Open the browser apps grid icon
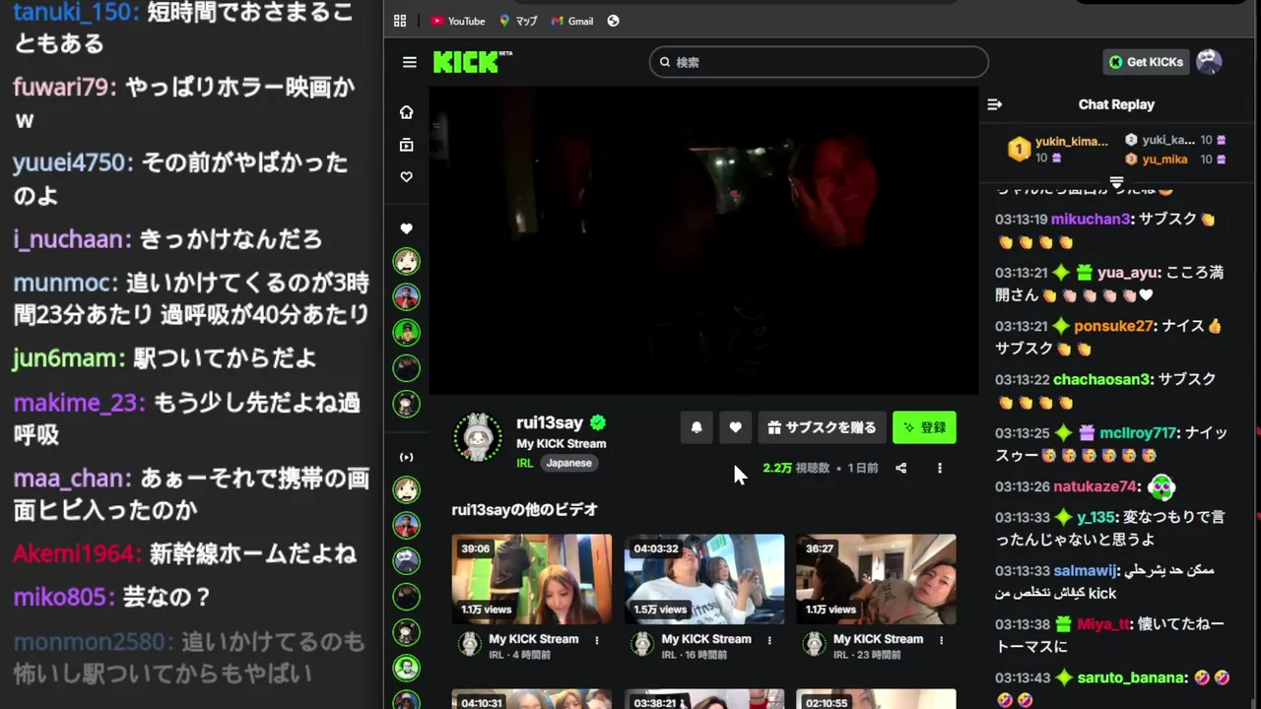1261x709 pixels. (399, 21)
